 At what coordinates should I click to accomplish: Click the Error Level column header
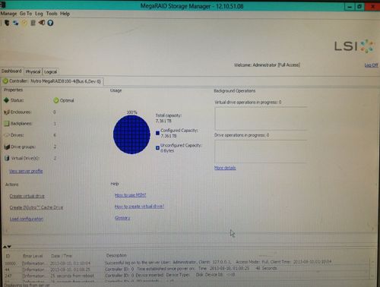(33, 256)
